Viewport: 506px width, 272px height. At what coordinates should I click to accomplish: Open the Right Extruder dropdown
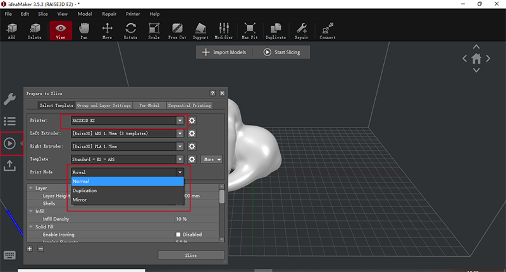[127, 146]
